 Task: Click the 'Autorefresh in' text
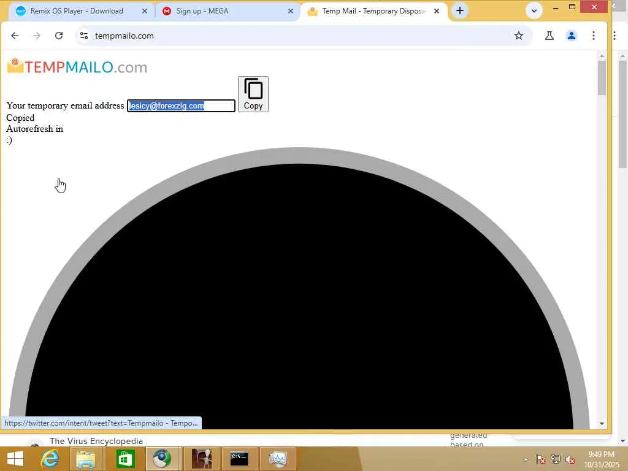[x=35, y=129]
